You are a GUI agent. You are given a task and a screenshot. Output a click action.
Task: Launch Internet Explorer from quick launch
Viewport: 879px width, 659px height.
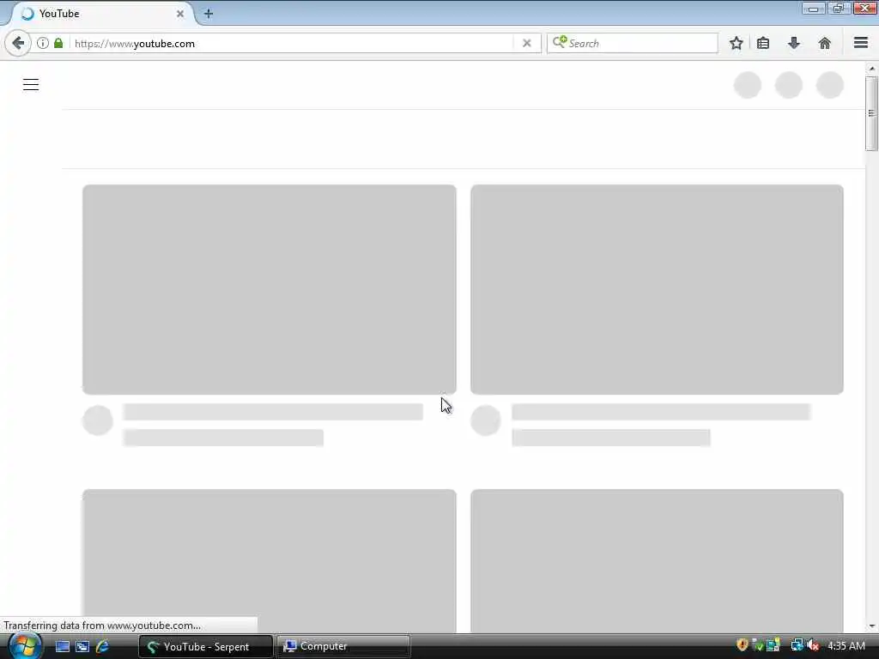click(103, 646)
